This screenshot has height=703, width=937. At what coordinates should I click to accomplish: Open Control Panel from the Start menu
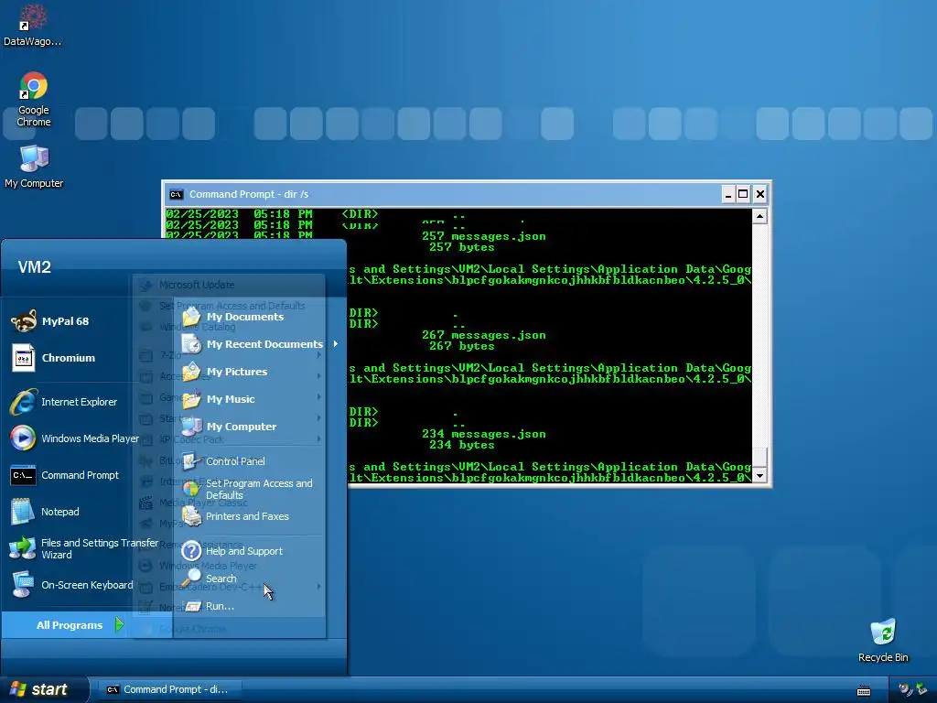click(224, 461)
